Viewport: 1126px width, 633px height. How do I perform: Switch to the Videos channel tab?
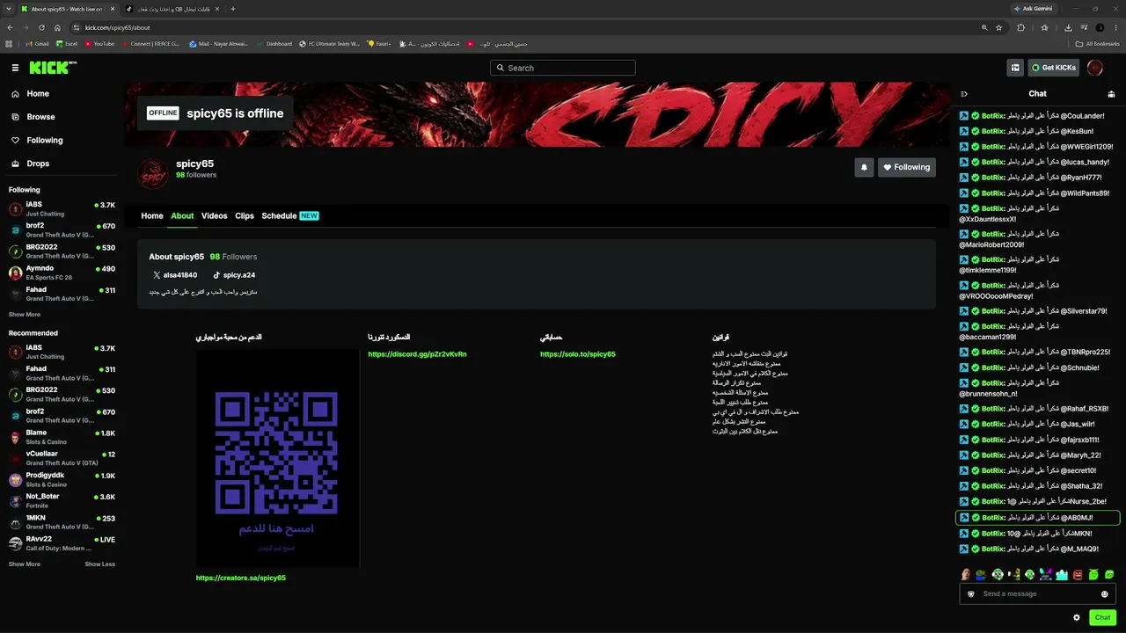[215, 216]
